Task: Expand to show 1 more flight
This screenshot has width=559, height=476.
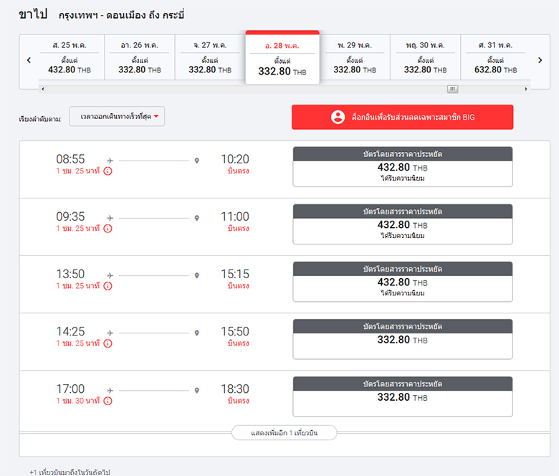Action: coord(284,433)
